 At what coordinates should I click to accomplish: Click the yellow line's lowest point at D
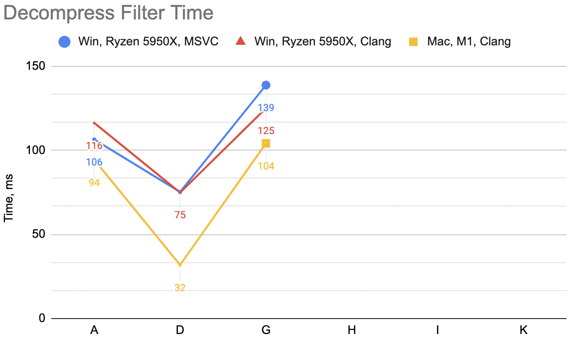[x=180, y=265]
